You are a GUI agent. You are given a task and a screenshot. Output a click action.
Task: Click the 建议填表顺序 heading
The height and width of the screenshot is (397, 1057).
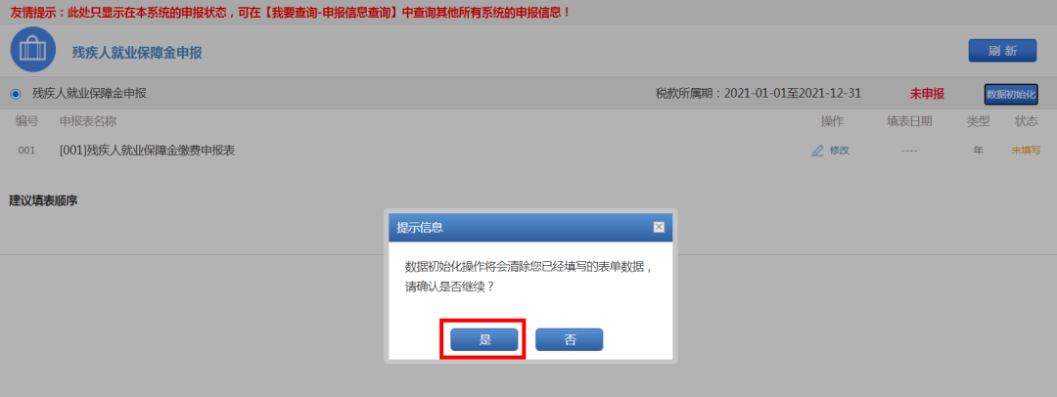[x=43, y=200]
